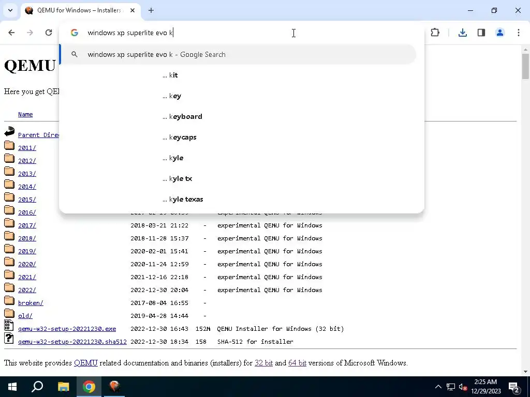Select the QEMU for Windows – Installers tab
The height and width of the screenshot is (397, 530).
pyautogui.click(x=79, y=10)
